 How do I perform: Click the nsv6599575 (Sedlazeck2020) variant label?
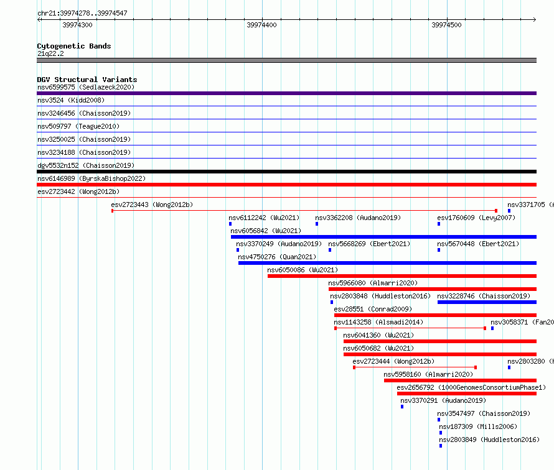[x=86, y=87]
